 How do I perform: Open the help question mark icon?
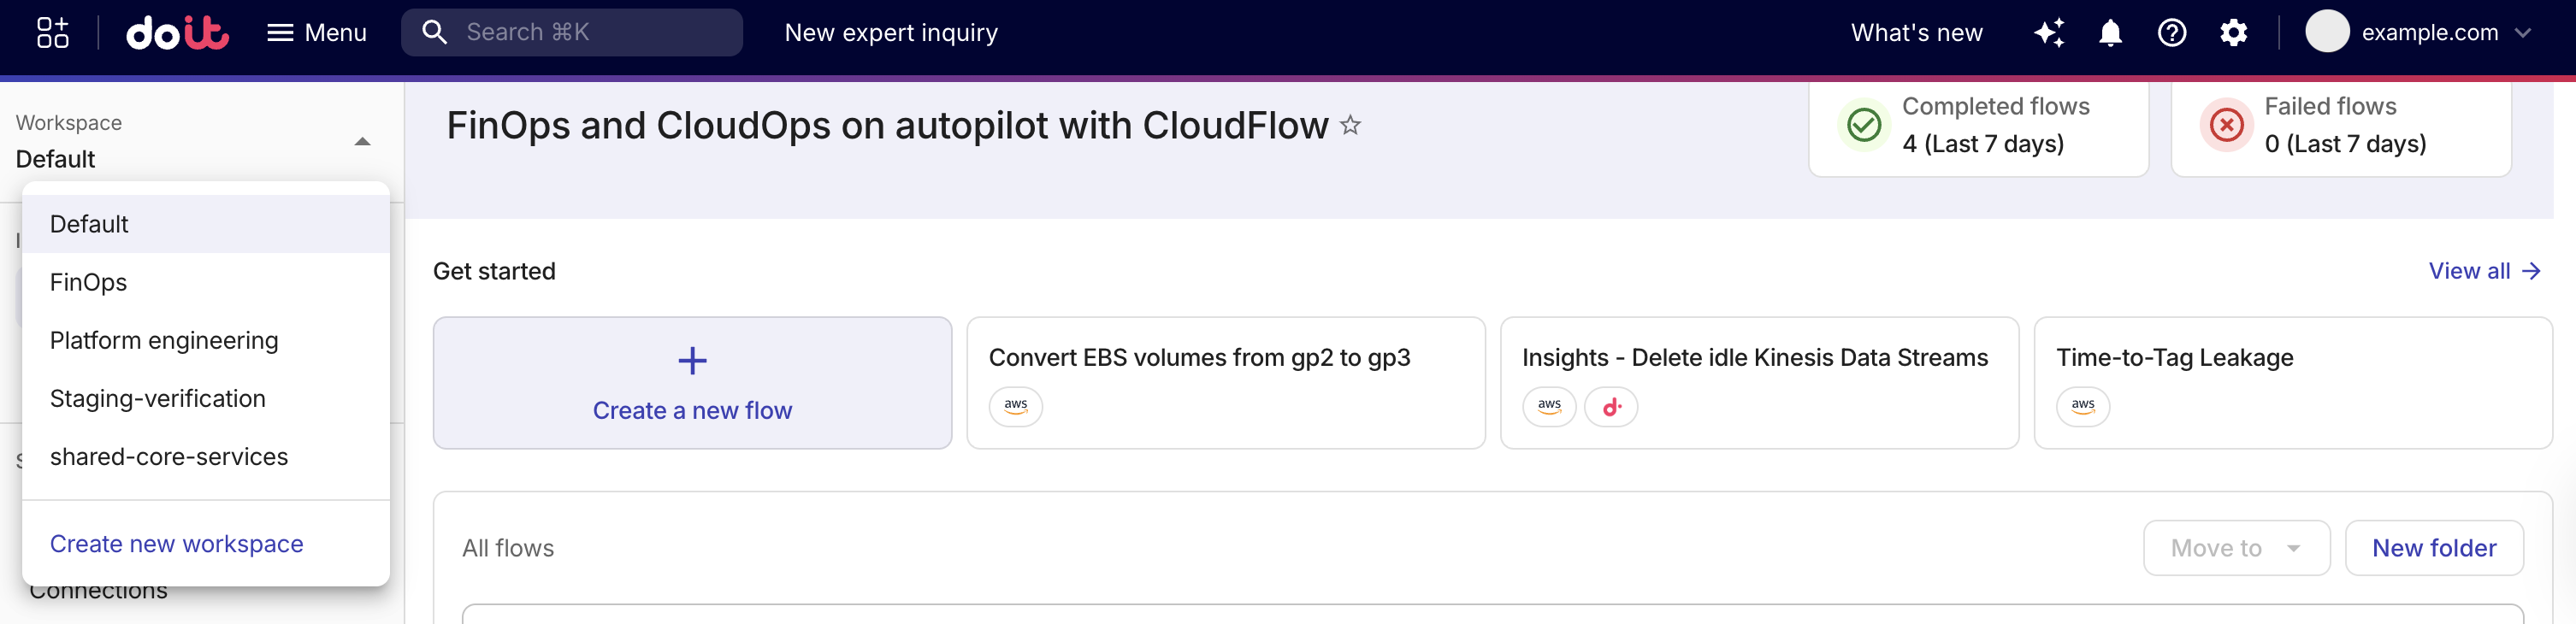pos(2172,32)
